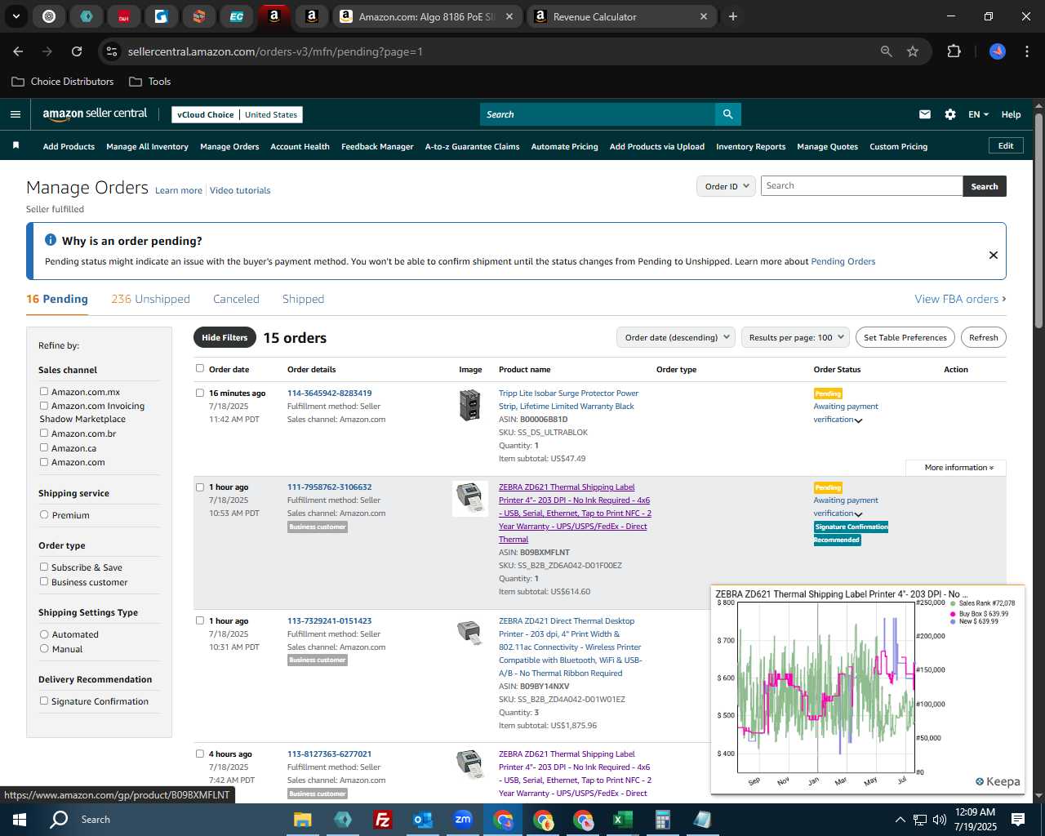This screenshot has width=1045, height=836.
Task: Open Zoom from the taskbar
Action: (x=463, y=820)
